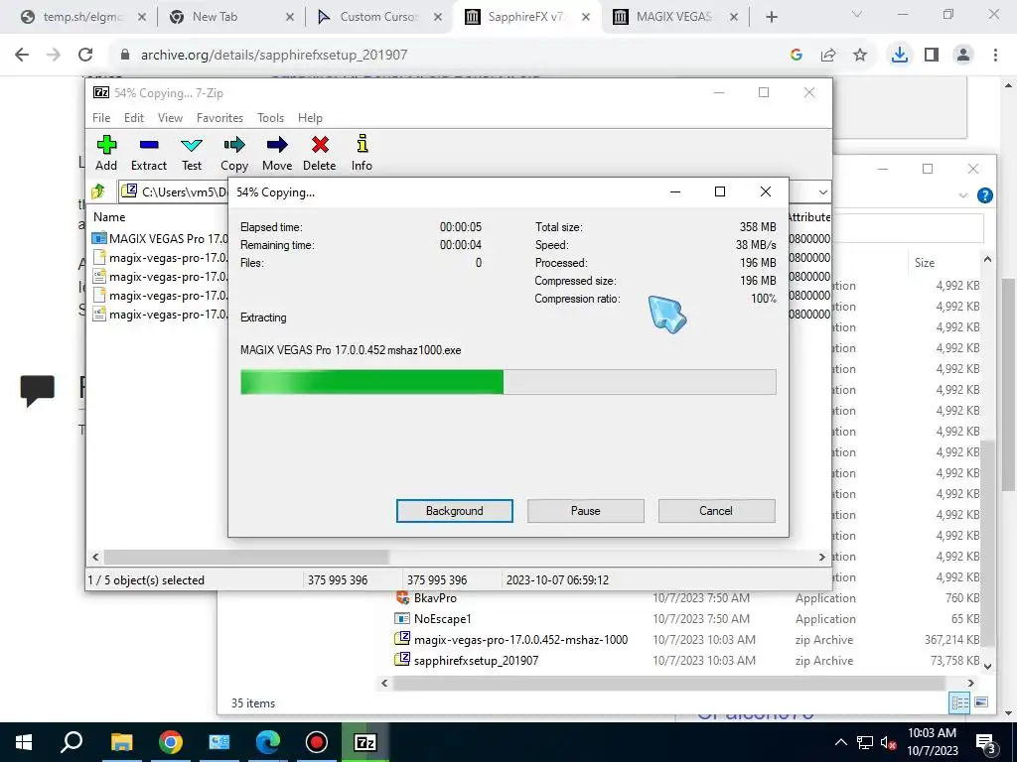
Task: Click the red record app in taskbar
Action: [x=317, y=742]
